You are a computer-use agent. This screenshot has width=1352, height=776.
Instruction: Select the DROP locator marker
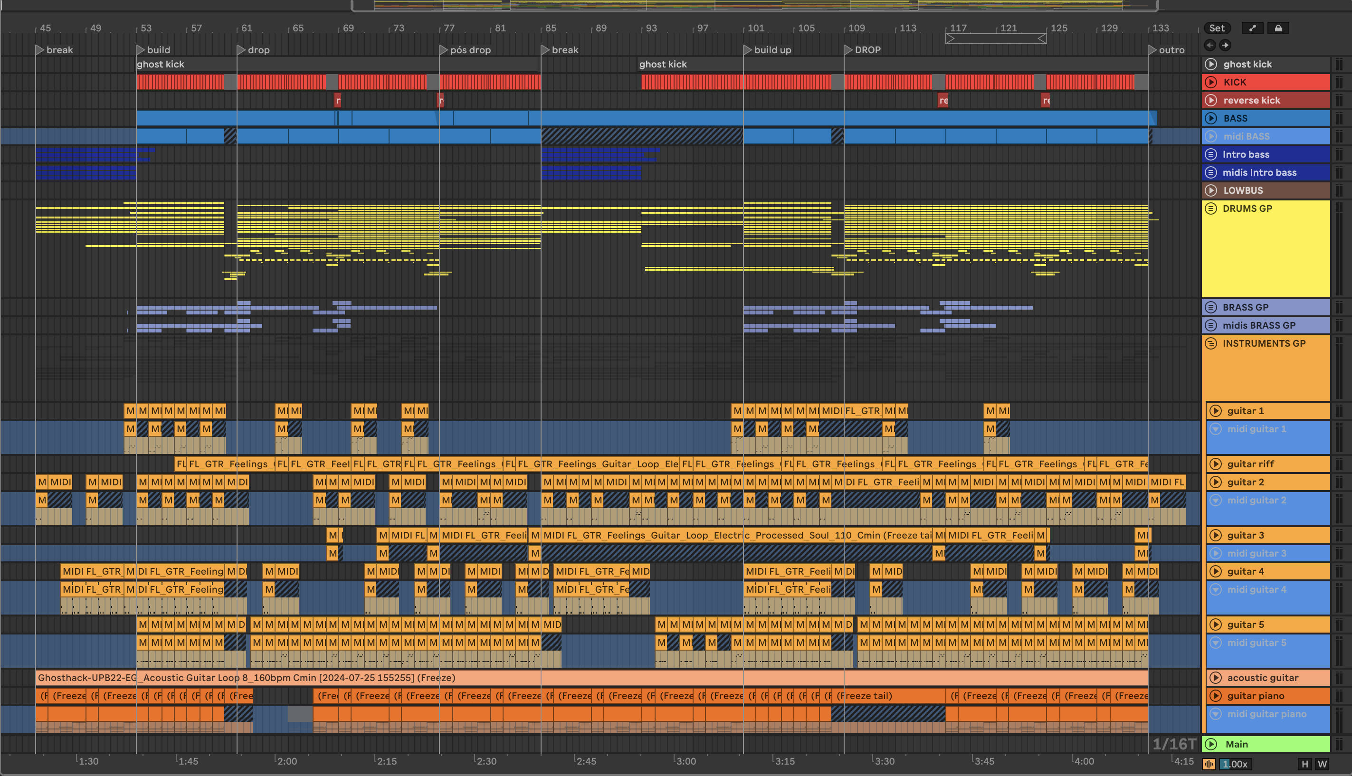[848, 50]
